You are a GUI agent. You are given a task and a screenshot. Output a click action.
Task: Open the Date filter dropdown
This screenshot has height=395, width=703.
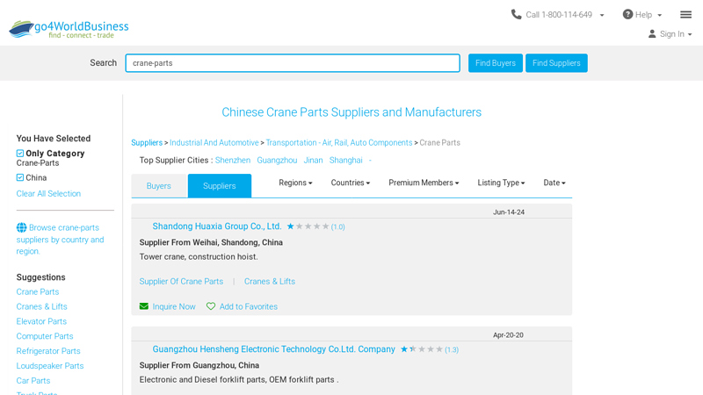[x=554, y=183]
